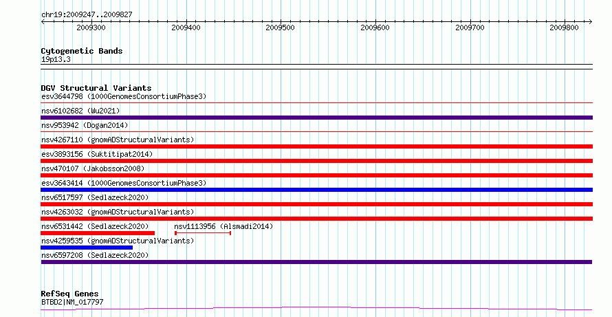Click the red bar under nsv6517597
The width and height of the screenshot is (612, 317).
pos(316,204)
